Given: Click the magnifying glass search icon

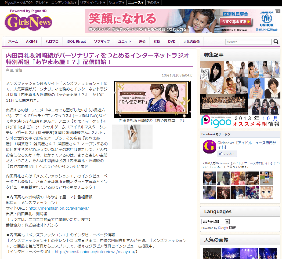Looking at the screenshot, I should point(276,42).
